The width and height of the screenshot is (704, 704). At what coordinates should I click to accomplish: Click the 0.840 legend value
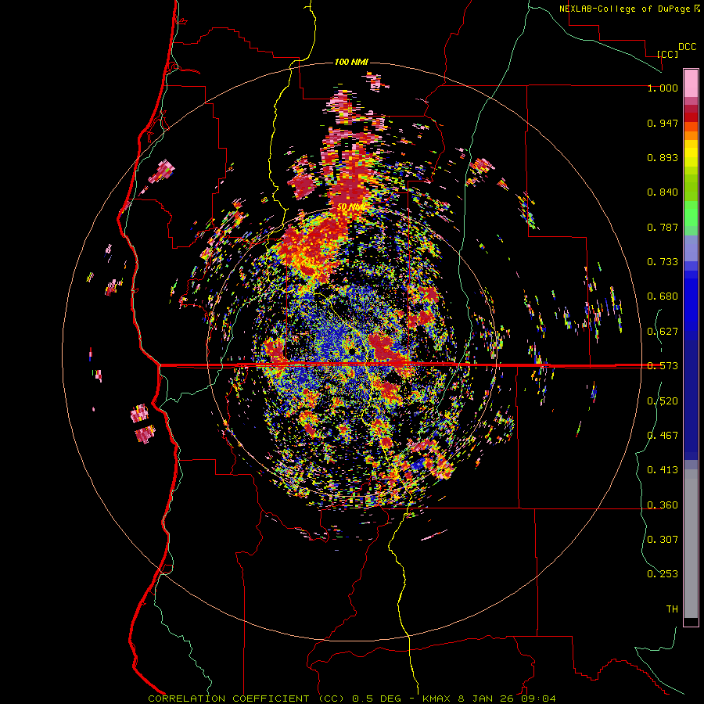point(663,192)
